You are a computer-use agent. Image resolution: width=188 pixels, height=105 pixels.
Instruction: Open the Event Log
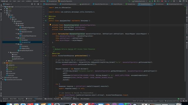click(181, 99)
